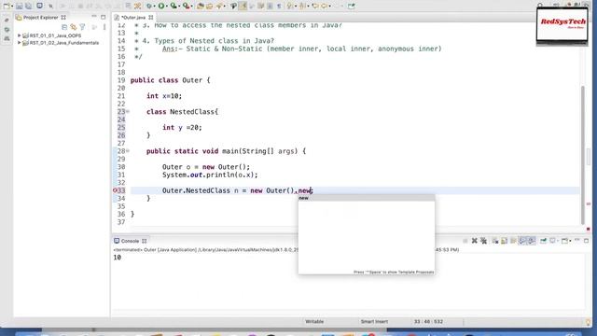The height and width of the screenshot is (336, 597).
Task: Click the console output '10'
Action: tap(118, 258)
